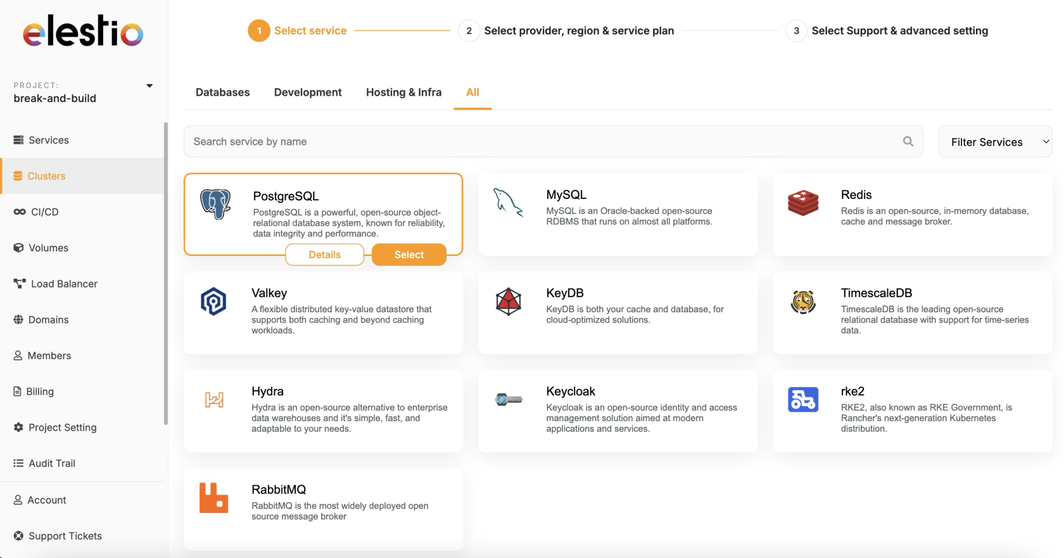1064x558 pixels.
Task: Click the rke2 blue tractor icon
Action: coord(803,400)
